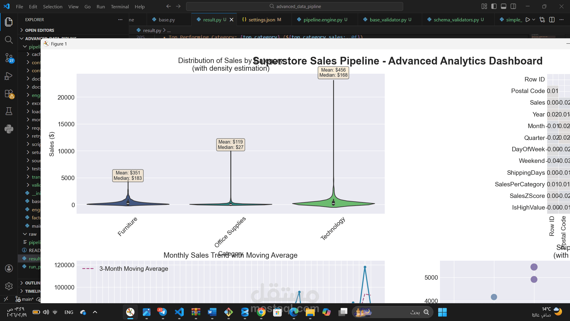Toggle the primary side bar visibility
The width and height of the screenshot is (570, 321).
click(494, 6)
